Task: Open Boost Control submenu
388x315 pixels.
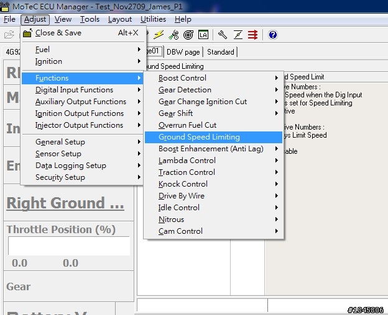Action: pyautogui.click(x=213, y=78)
